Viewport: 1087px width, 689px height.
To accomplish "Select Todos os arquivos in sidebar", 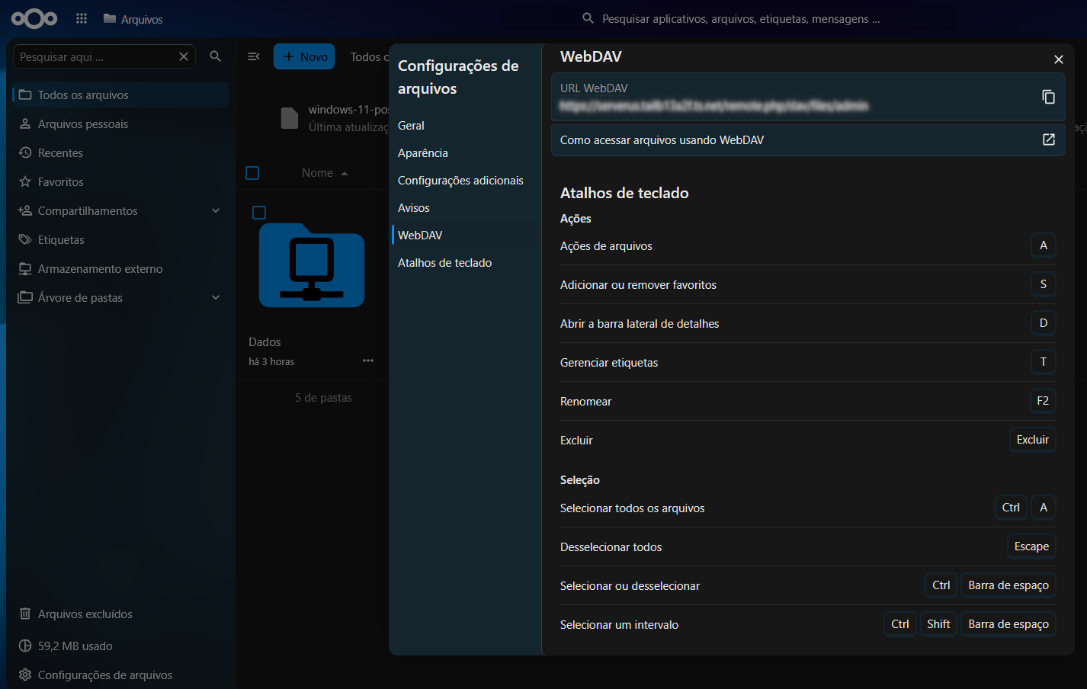I will point(120,95).
